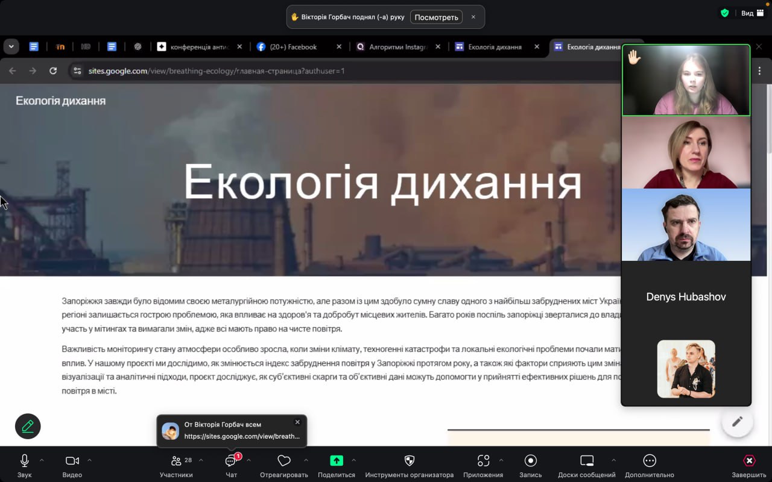This screenshot has height=482, width=772.
Task: Open Доски сообщений whiteboards icon
Action: [x=587, y=461]
